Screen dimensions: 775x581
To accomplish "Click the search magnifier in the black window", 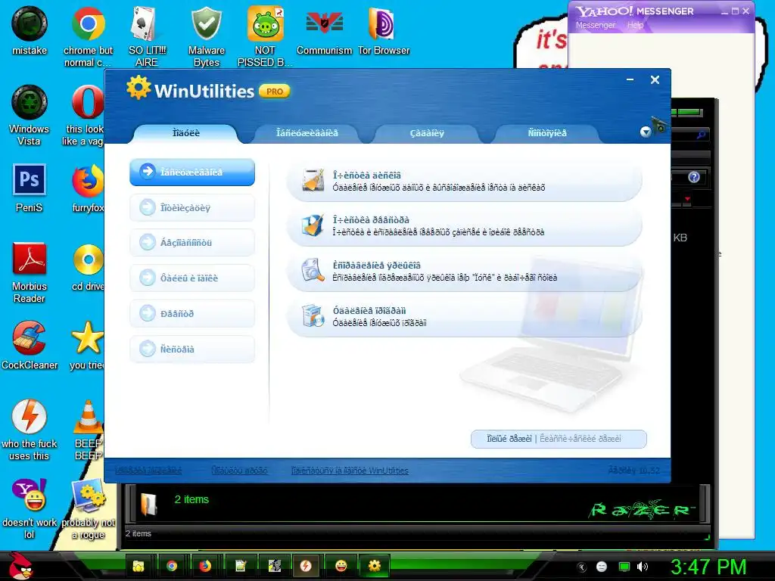I will point(701,135).
